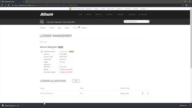
Task: Go forward in browser history
Action: tap(5, 5)
